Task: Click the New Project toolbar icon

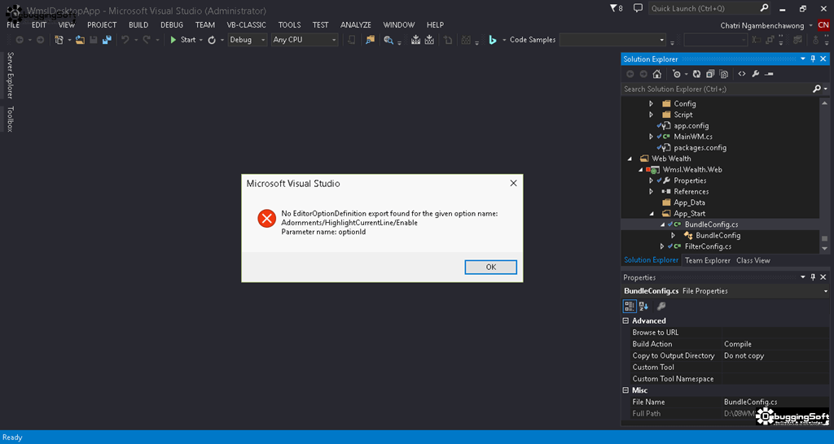Action: tap(59, 40)
